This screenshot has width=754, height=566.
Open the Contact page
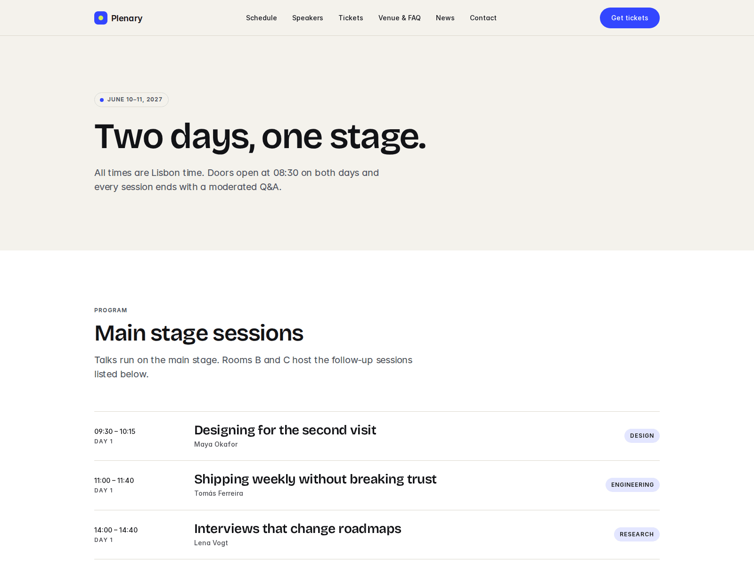pyautogui.click(x=483, y=18)
